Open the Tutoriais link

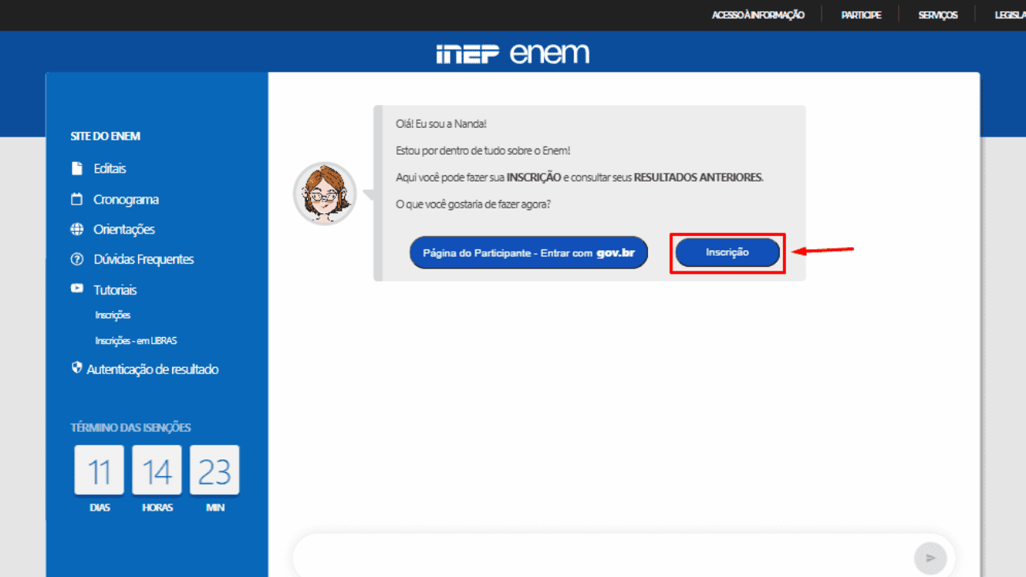click(115, 290)
